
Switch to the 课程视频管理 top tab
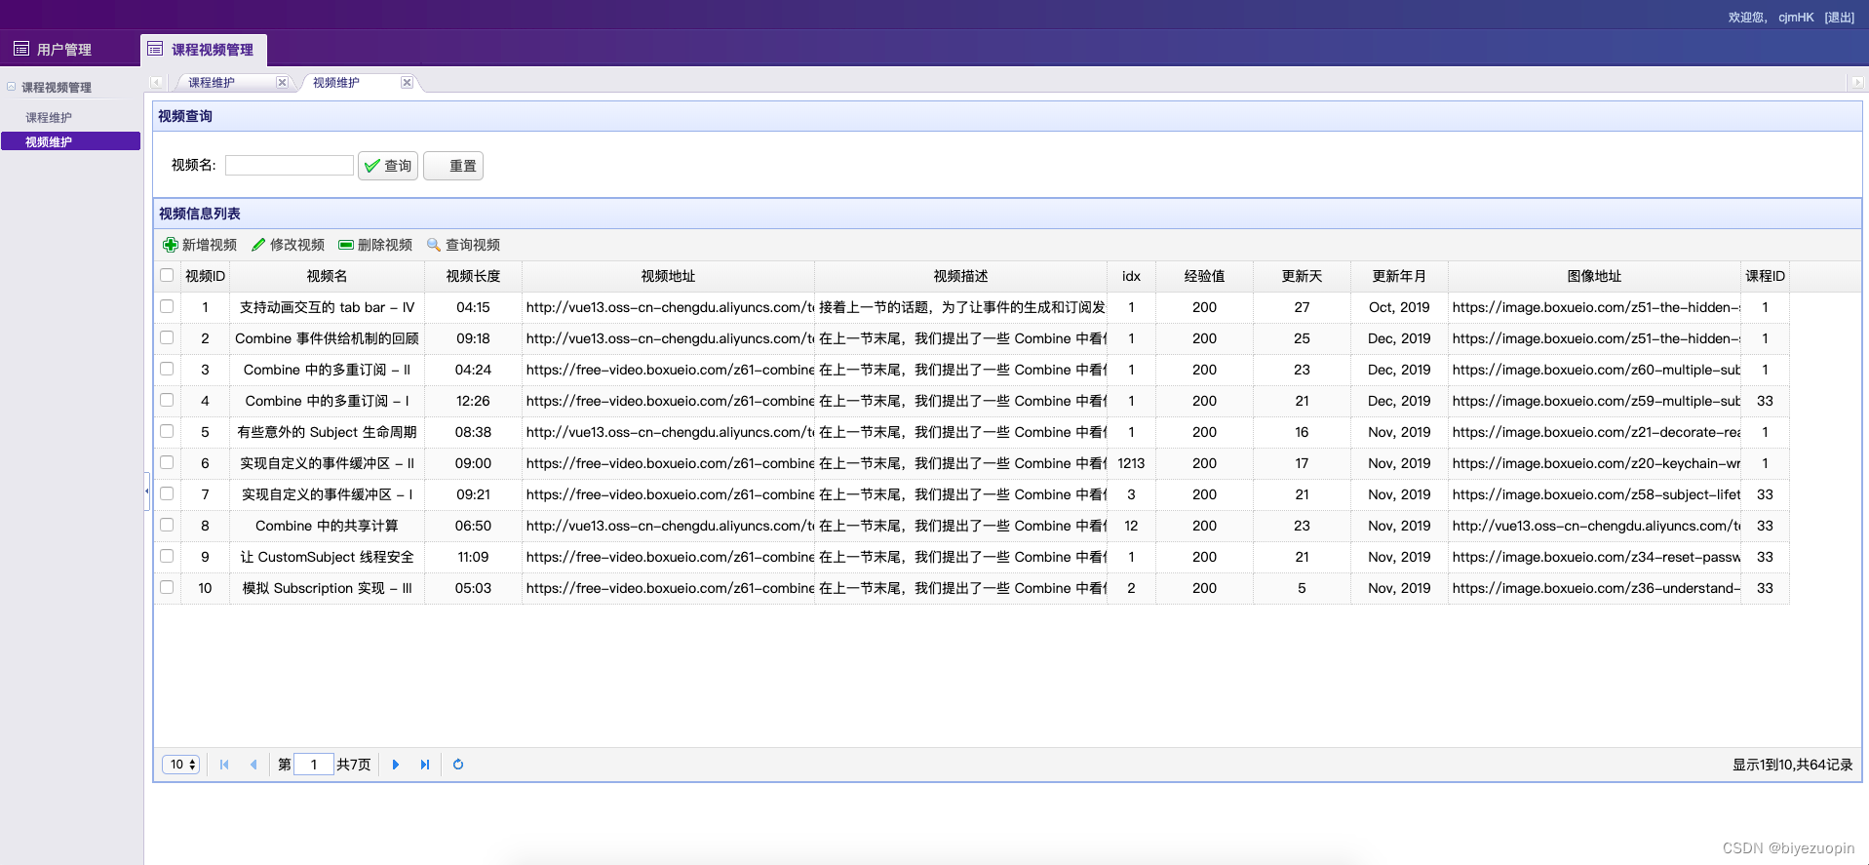click(x=203, y=50)
